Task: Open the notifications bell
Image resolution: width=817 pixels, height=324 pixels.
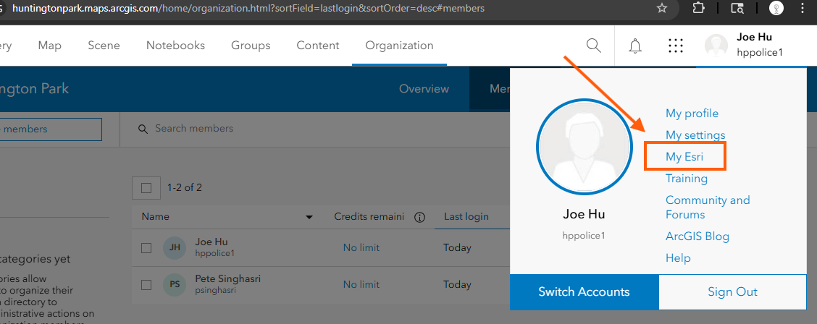Action: click(x=635, y=46)
